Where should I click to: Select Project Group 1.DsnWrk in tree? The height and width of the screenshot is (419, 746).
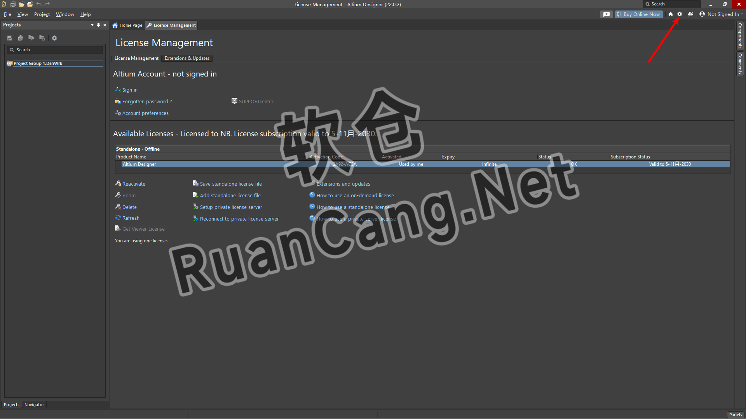click(x=38, y=63)
